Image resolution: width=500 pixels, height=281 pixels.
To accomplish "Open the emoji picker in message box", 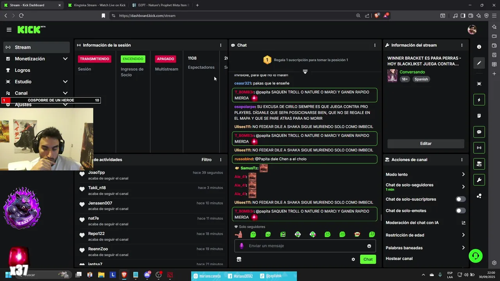I will (x=369, y=246).
